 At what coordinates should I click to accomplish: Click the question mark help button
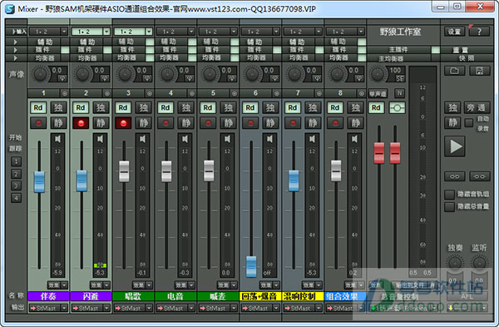[x=479, y=32]
